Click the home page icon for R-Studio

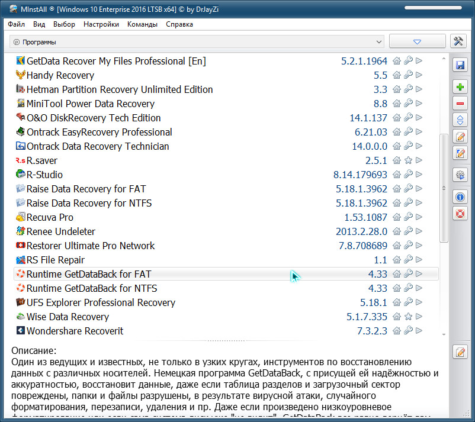[397, 175]
